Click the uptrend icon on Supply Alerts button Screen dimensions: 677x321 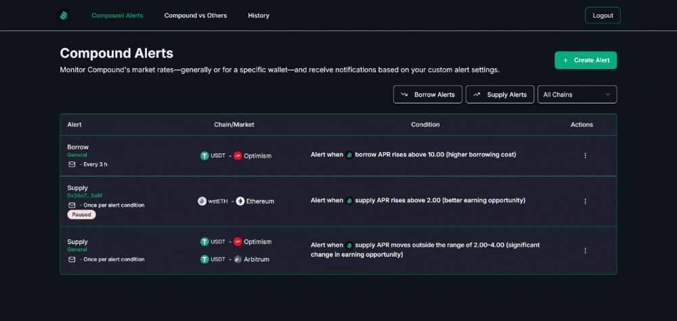[477, 95]
